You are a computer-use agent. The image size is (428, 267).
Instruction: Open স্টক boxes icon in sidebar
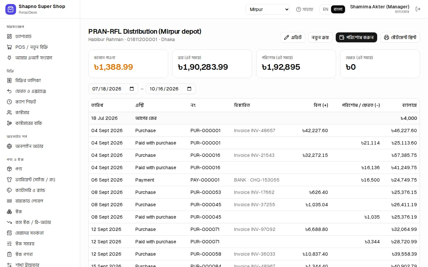(9, 212)
